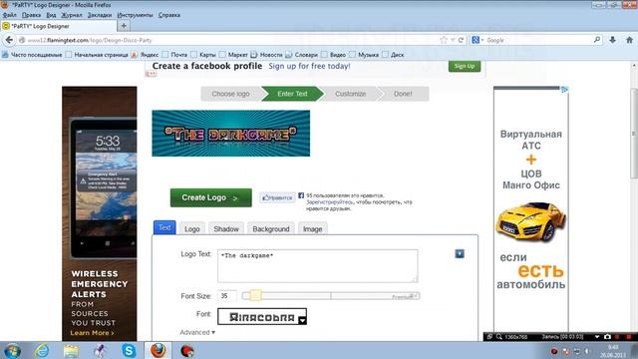
Task: Open the downloads arrow icon
Action: (612, 40)
